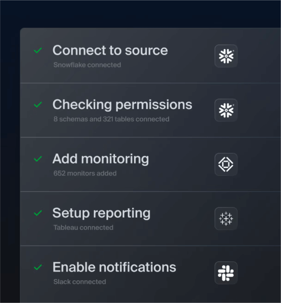The image size is (281, 303).
Task: Click the Snowflake icon beside Connect to source
Action: 226,56
